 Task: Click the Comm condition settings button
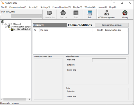pos(112,25)
